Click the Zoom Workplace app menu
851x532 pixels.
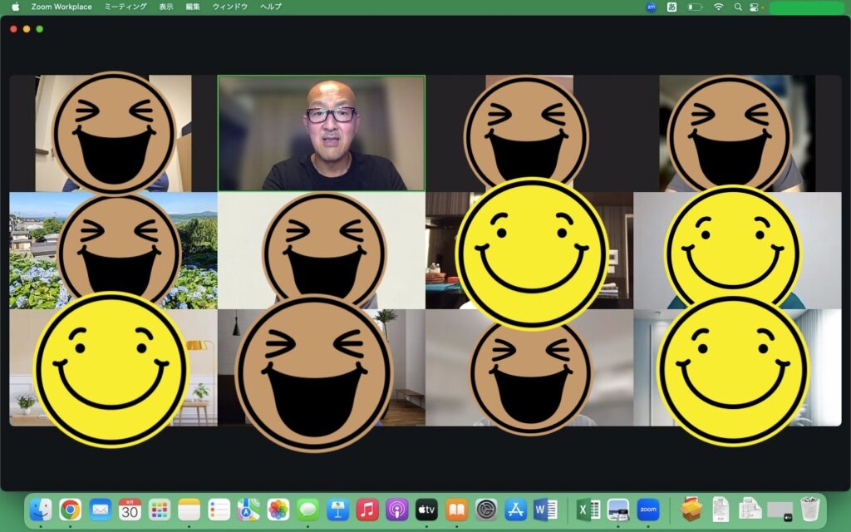62,7
